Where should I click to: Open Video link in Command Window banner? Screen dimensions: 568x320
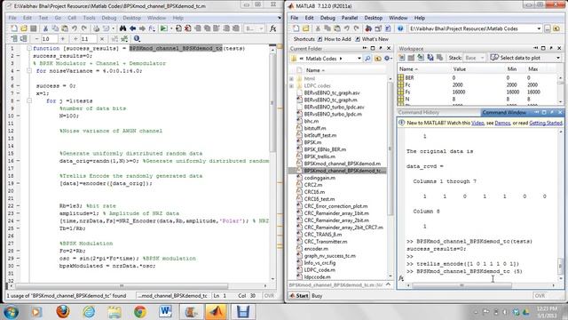coord(477,123)
